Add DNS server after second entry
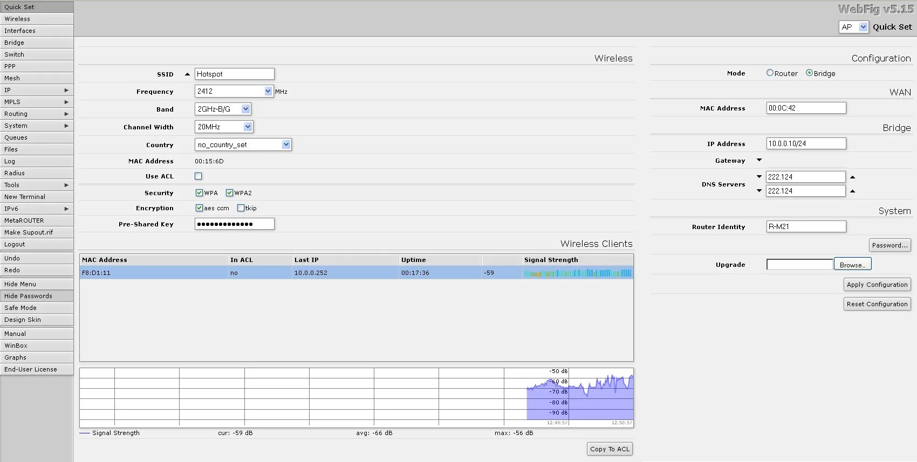 pyautogui.click(x=853, y=191)
